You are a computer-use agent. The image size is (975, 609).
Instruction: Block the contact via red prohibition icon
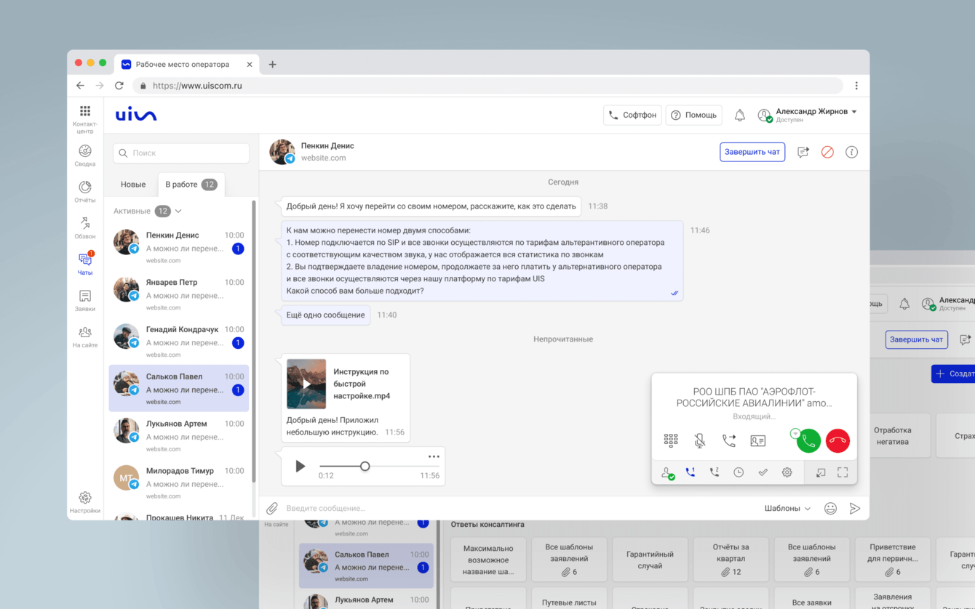click(827, 152)
